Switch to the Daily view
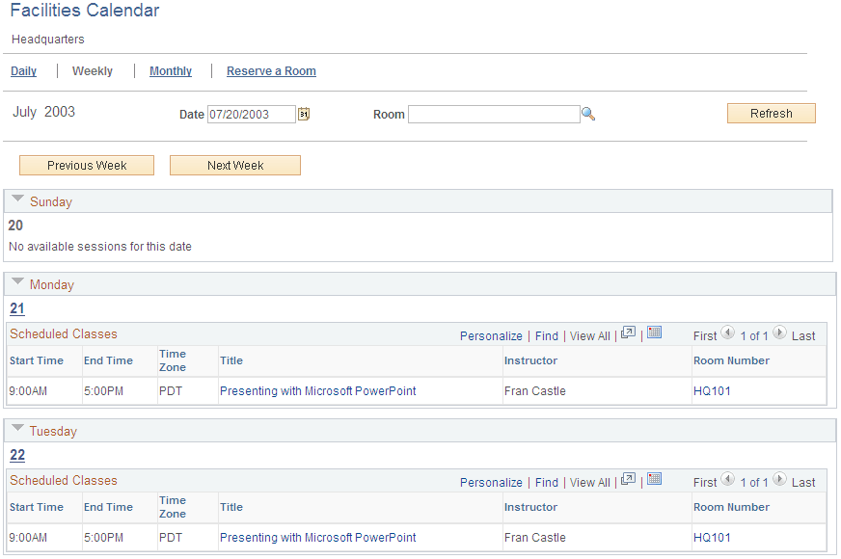Screen dimensions: 841x559 (23, 71)
